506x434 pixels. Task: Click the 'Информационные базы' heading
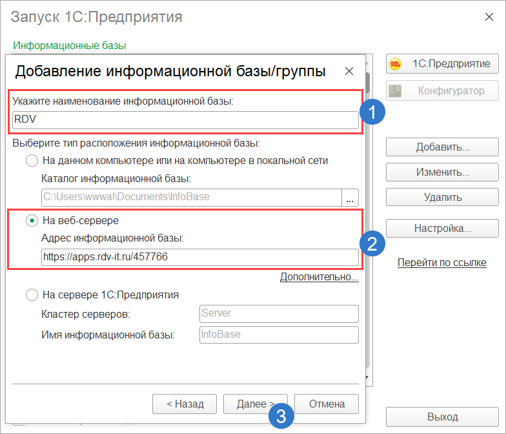pos(70,45)
